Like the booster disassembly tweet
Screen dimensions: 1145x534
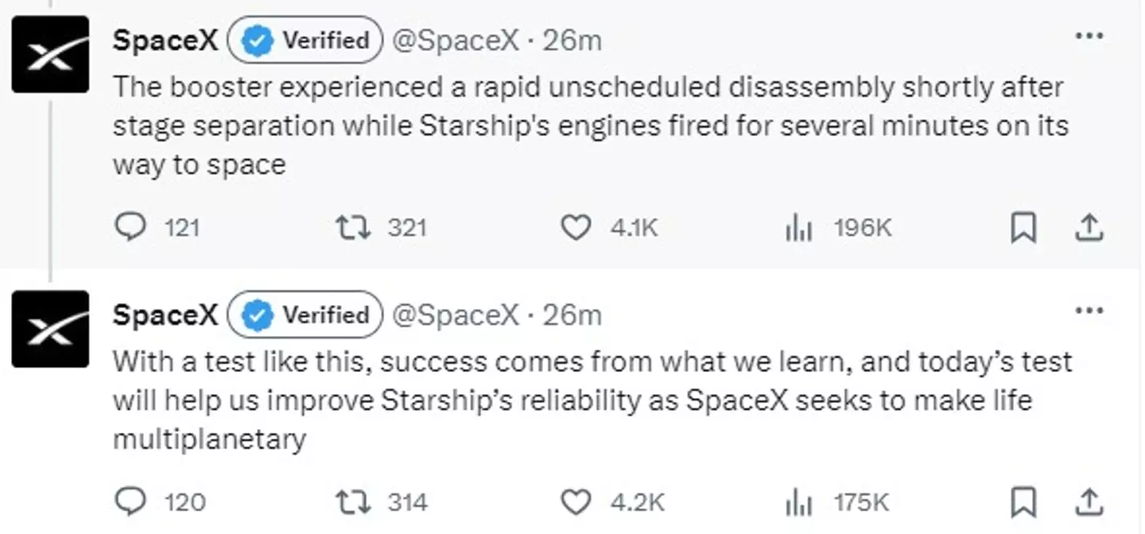point(575,227)
